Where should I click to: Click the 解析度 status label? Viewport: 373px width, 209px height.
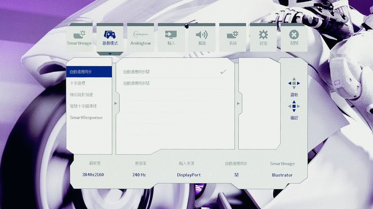(x=95, y=163)
